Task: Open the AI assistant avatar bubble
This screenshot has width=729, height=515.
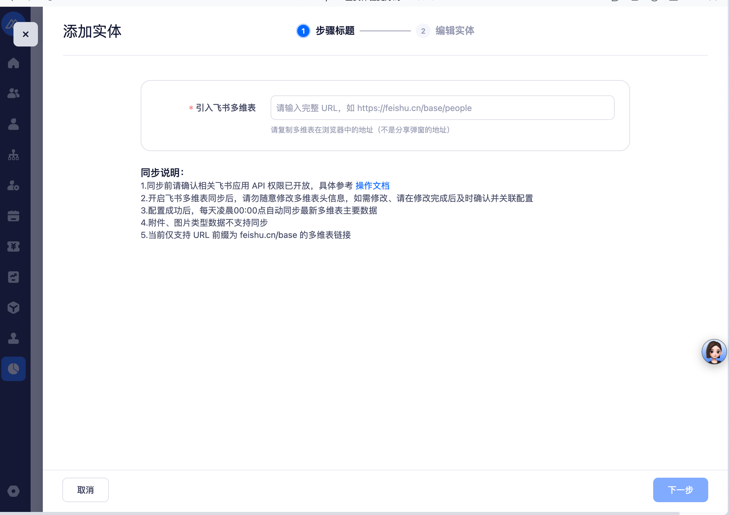Action: (x=714, y=352)
